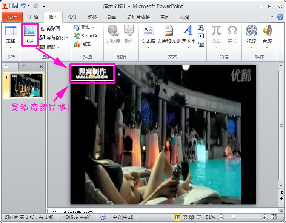The height and width of the screenshot is (223, 286).
Task: Zoom in with plus button
Action: click(x=264, y=217)
